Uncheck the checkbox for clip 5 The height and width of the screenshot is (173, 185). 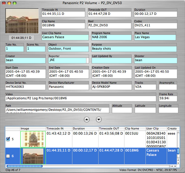point(8,139)
